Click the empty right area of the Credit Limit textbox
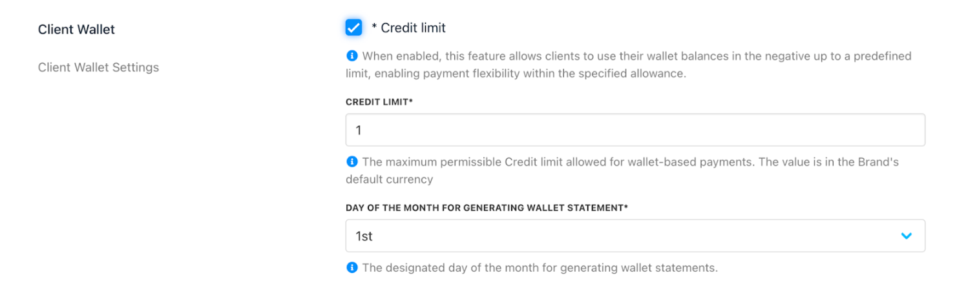 (775, 130)
